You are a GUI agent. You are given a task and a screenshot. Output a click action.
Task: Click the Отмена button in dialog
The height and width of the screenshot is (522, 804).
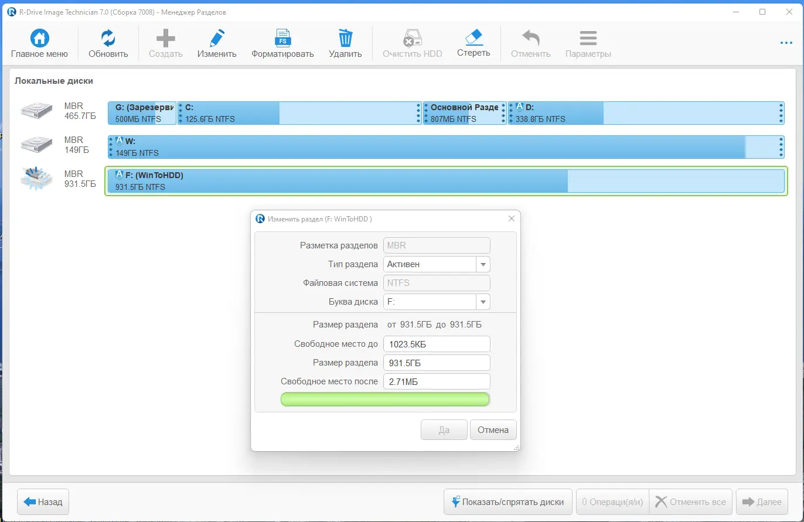point(493,430)
